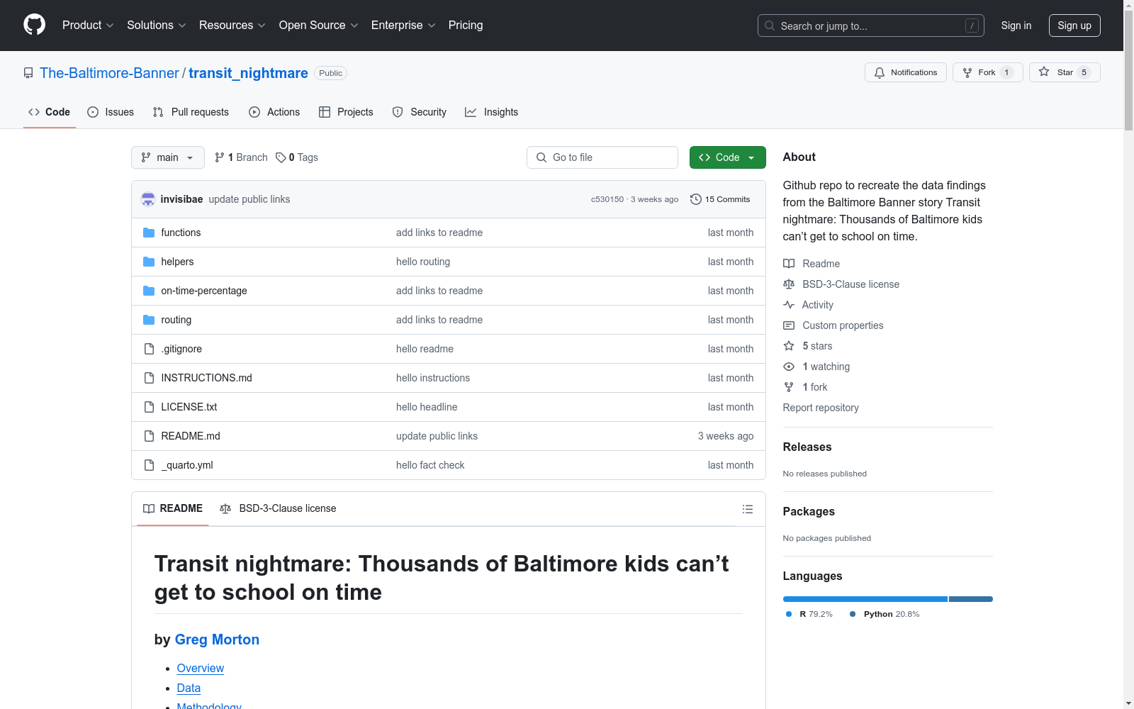Click the note icon next to Custom properties
This screenshot has width=1134, height=709.
coord(789,325)
